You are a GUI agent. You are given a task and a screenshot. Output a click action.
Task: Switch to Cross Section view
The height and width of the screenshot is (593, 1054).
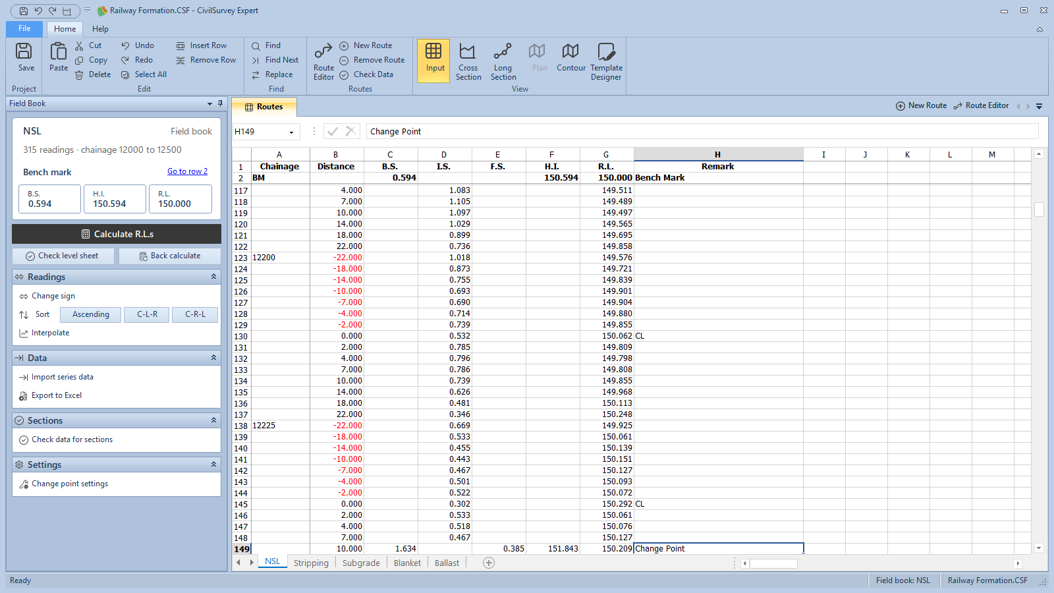pyautogui.click(x=468, y=61)
